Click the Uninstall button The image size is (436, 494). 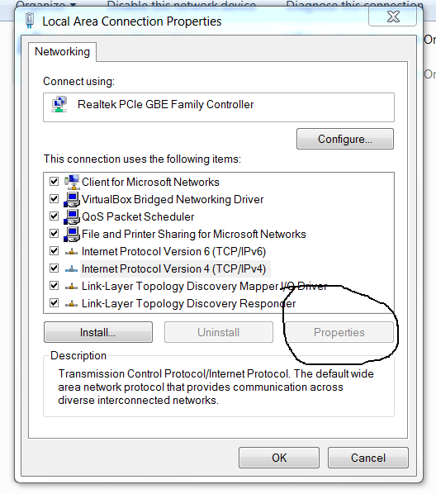point(219,332)
